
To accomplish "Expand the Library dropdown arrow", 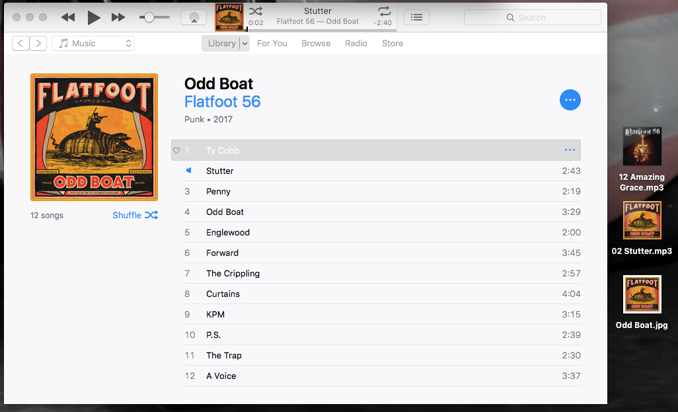I will click(x=245, y=43).
